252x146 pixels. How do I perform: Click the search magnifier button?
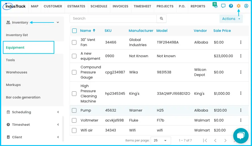(x=162, y=18)
